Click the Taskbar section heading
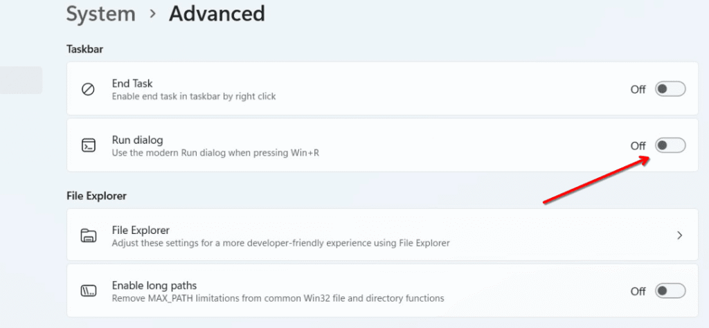 pyautogui.click(x=84, y=49)
